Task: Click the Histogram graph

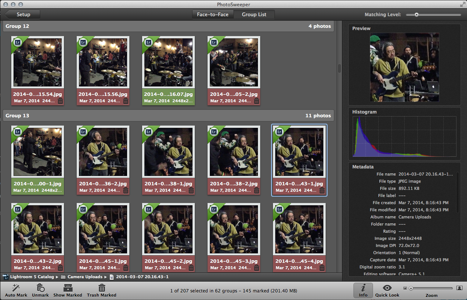Action: pyautogui.click(x=404, y=136)
